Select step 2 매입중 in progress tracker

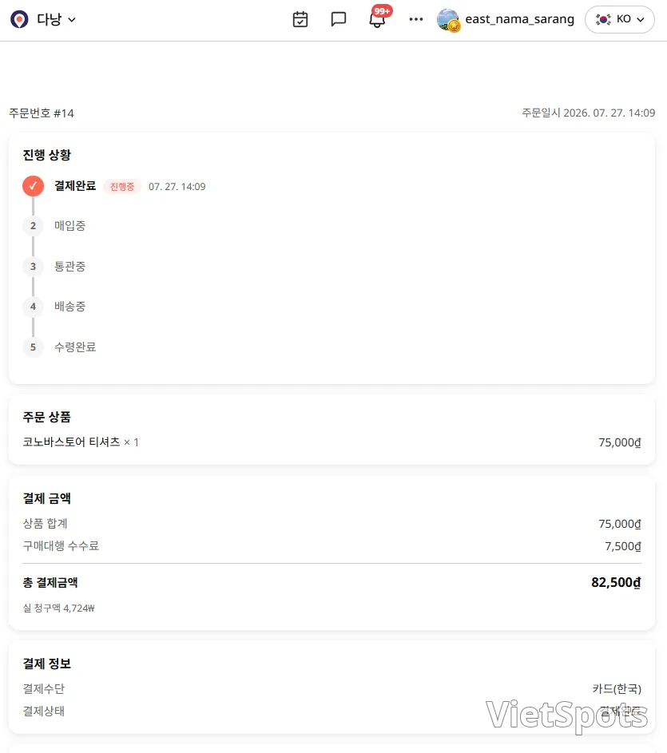pos(69,226)
